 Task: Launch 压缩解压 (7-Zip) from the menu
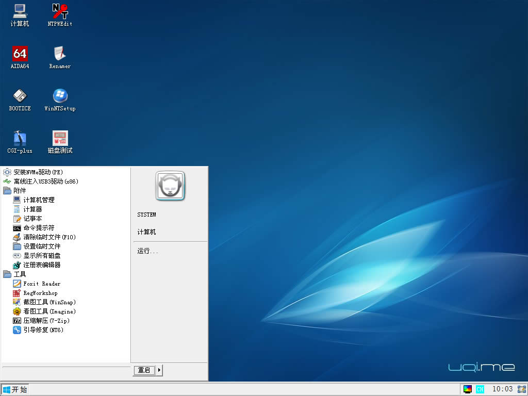point(46,321)
